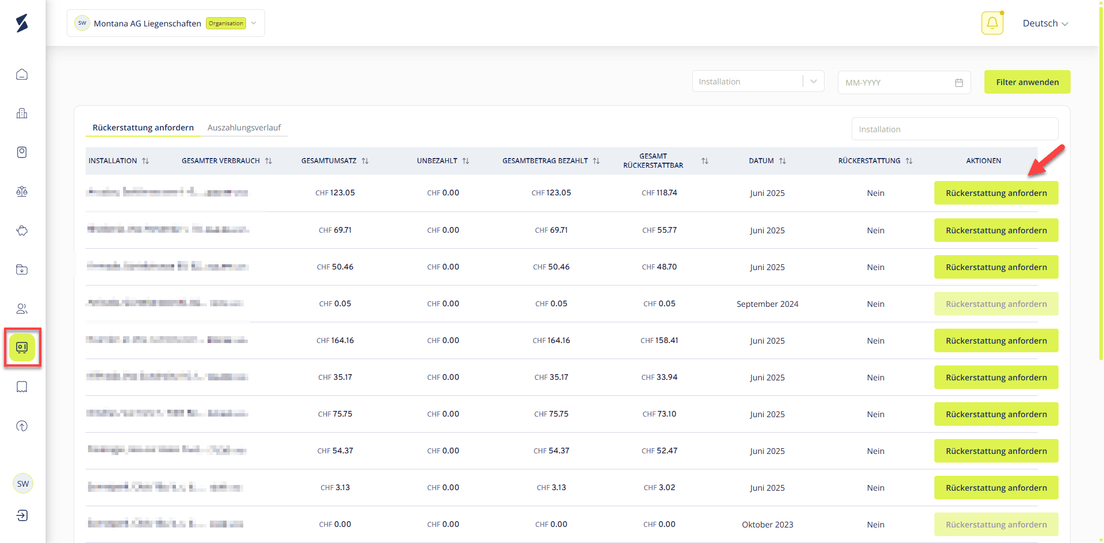Click the CHF 3.02 refundable amount
Viewport: 1104px width, 543px height.
tap(660, 488)
